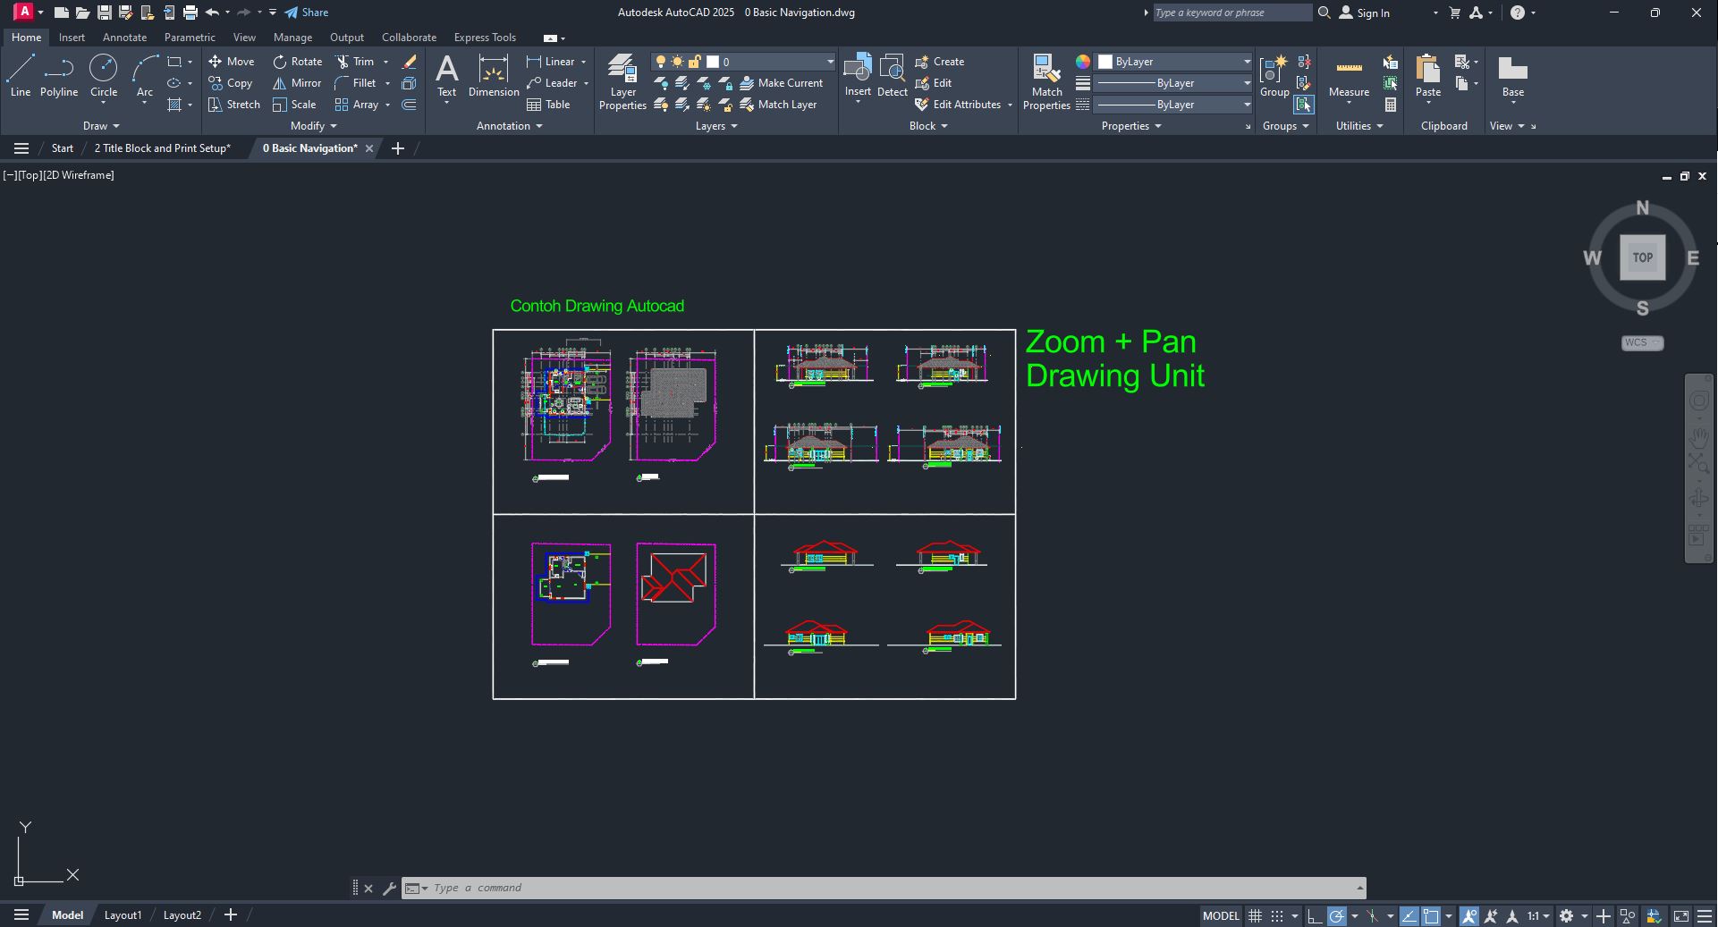
Task: Open the Layout1 tab
Action: [123, 914]
